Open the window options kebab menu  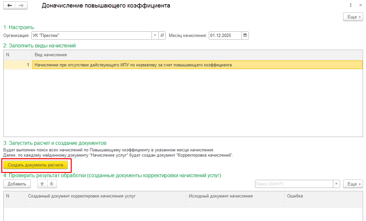(x=351, y=6)
